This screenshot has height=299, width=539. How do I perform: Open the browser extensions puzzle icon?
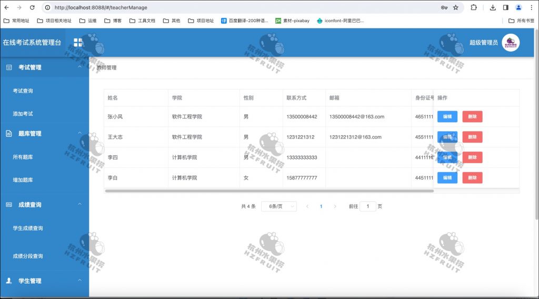pyautogui.click(x=474, y=7)
